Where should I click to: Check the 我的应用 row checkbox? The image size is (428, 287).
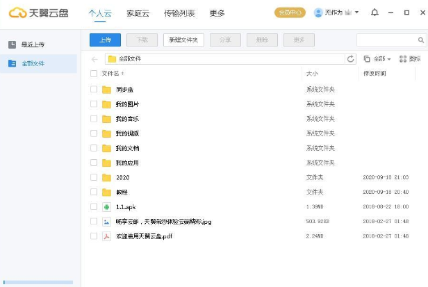(94, 163)
